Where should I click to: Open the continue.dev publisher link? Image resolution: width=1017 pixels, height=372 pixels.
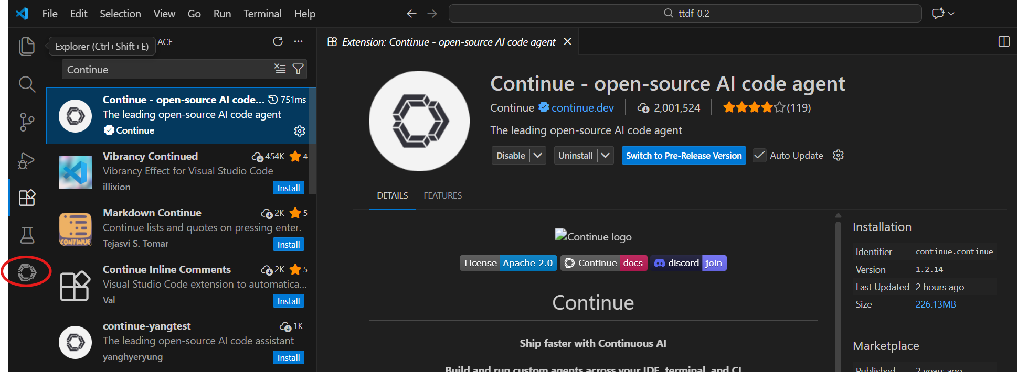coord(582,107)
